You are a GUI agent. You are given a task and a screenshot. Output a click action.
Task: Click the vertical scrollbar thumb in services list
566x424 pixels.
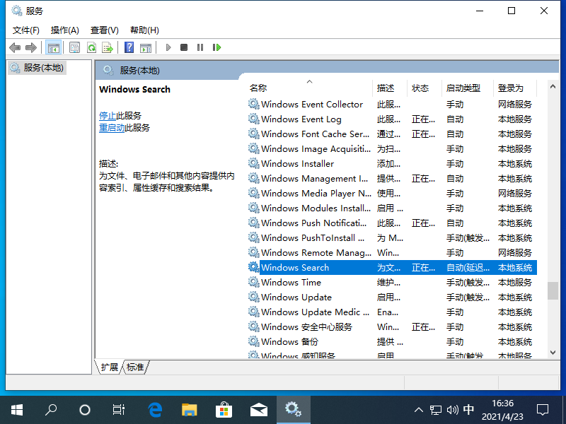pos(553,291)
